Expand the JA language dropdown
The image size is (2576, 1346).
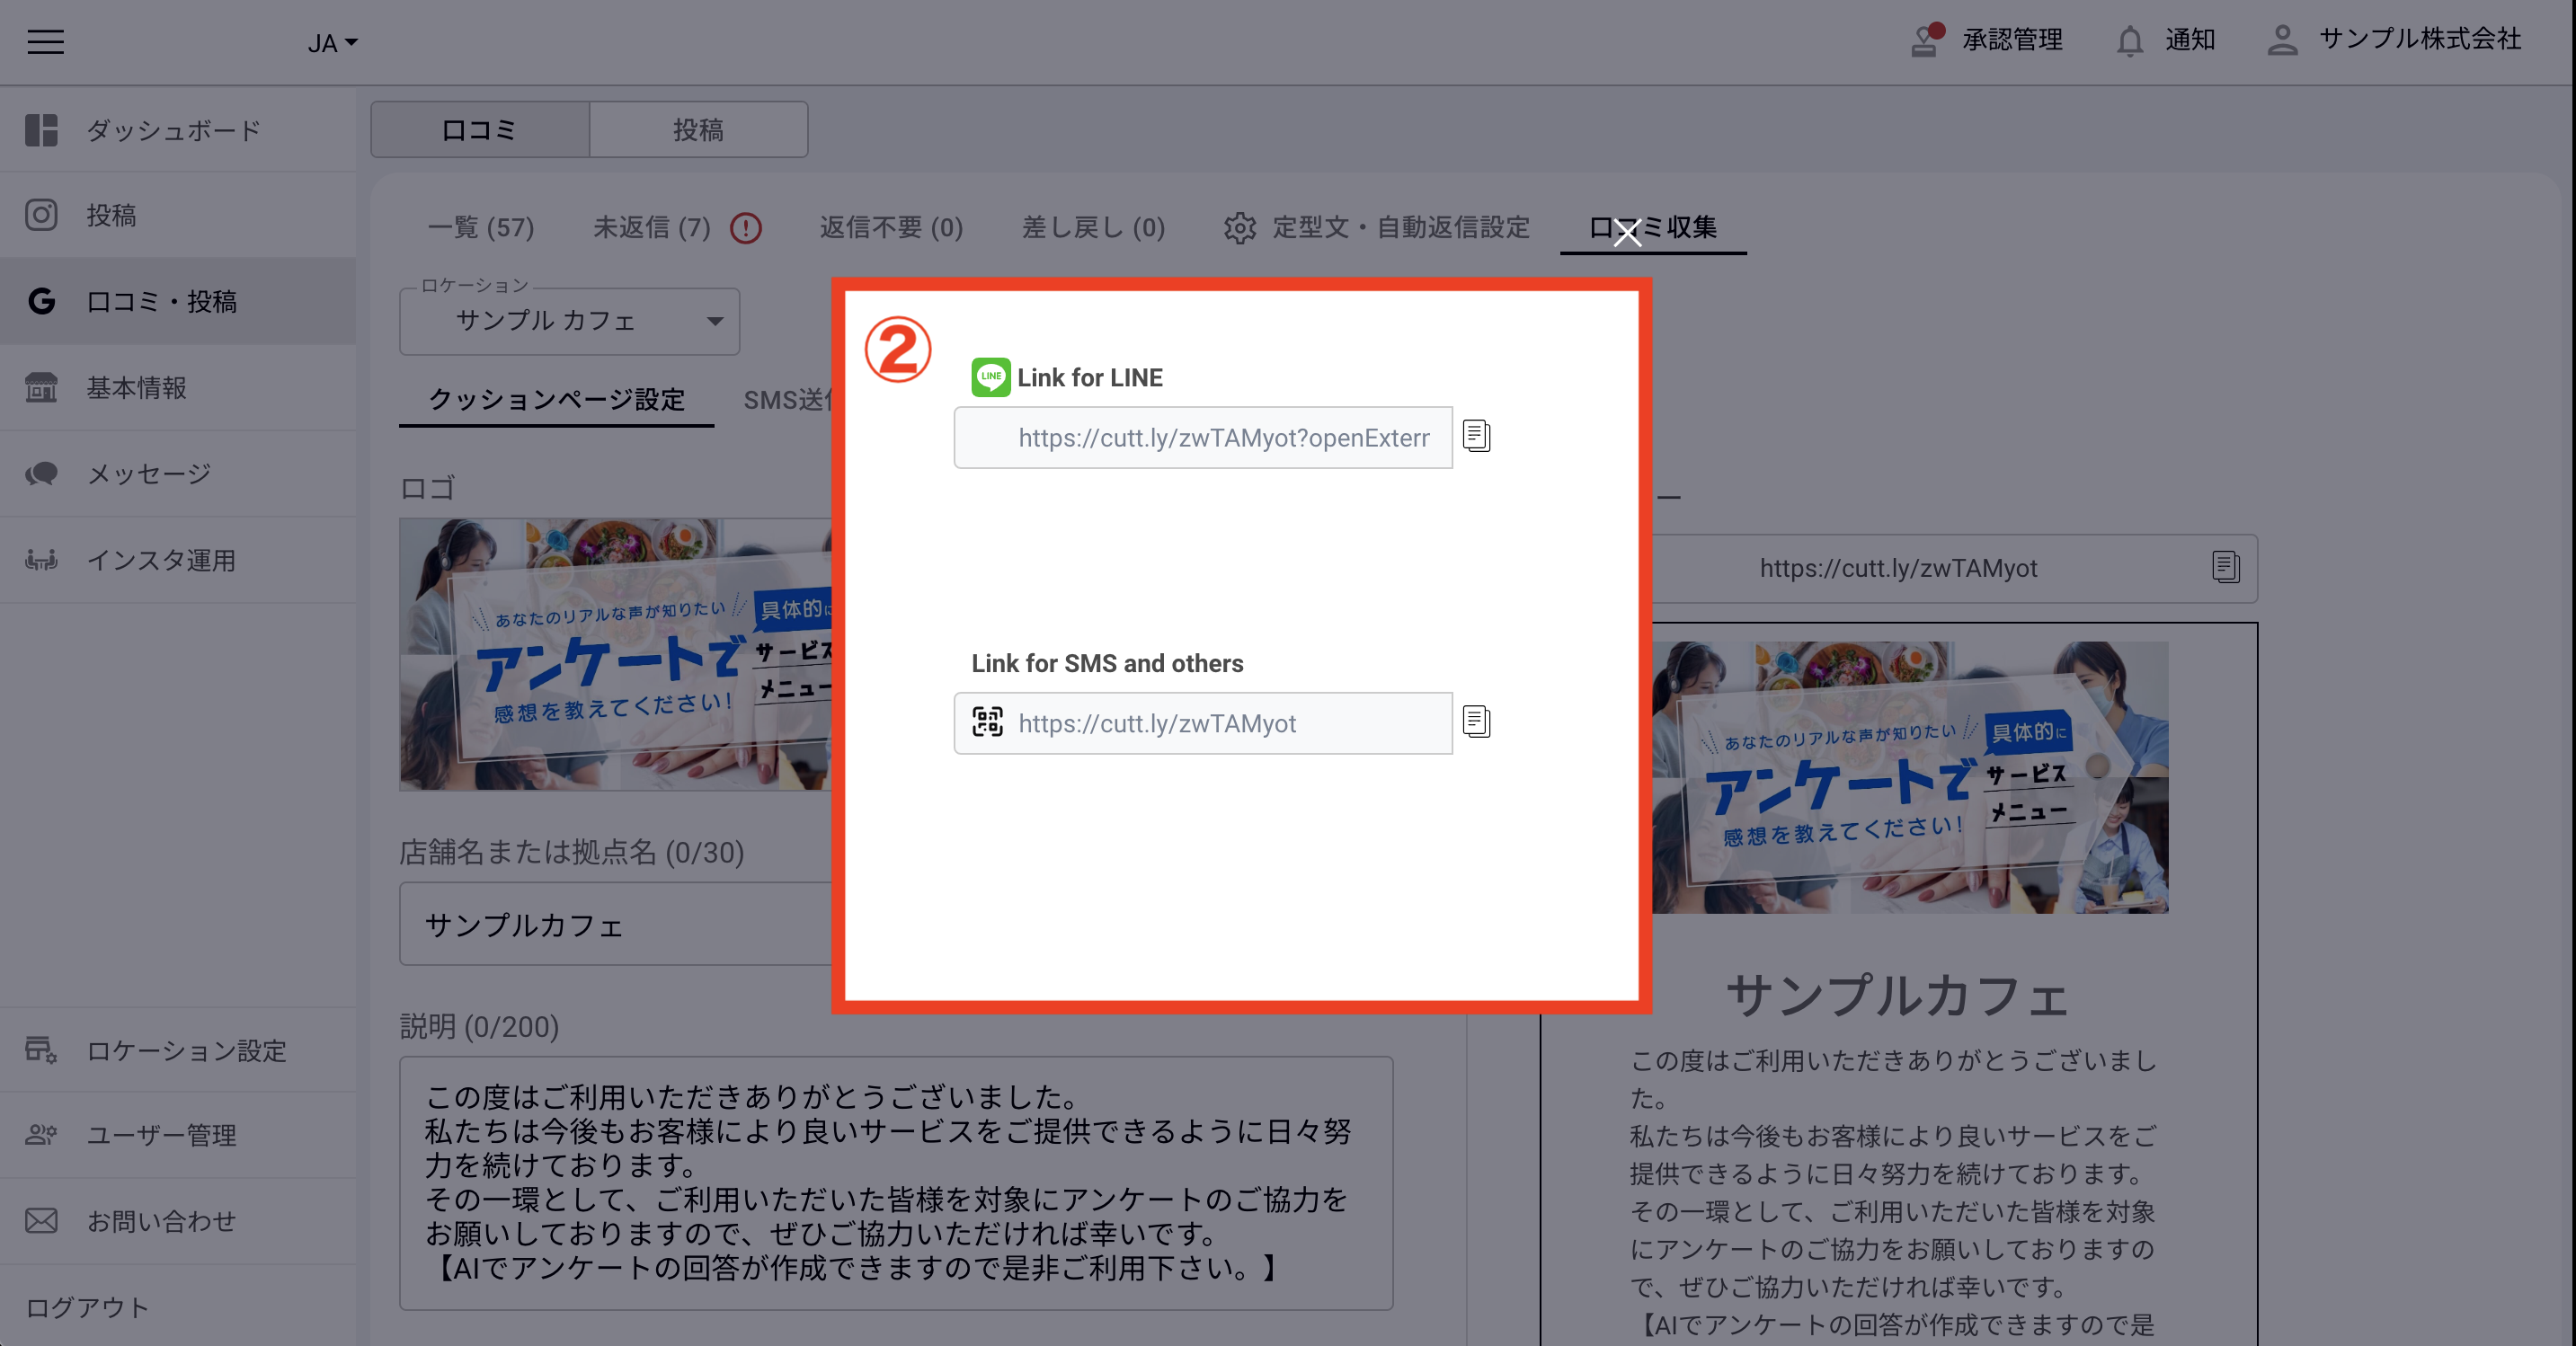pos(330,42)
